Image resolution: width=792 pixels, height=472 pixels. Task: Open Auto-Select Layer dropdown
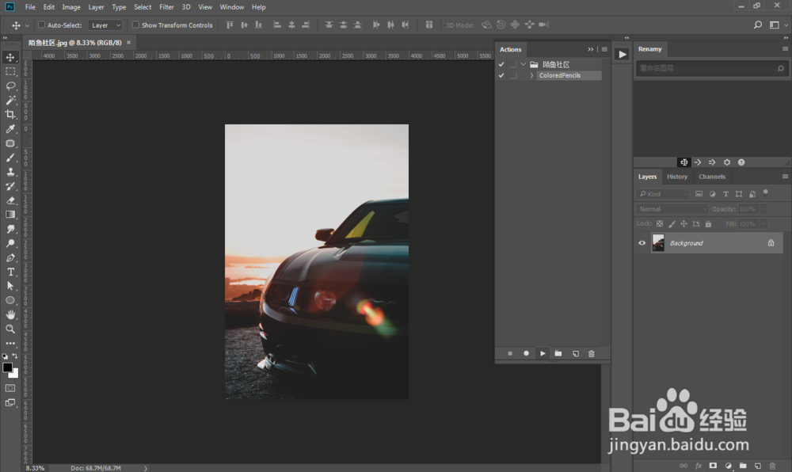pos(105,25)
